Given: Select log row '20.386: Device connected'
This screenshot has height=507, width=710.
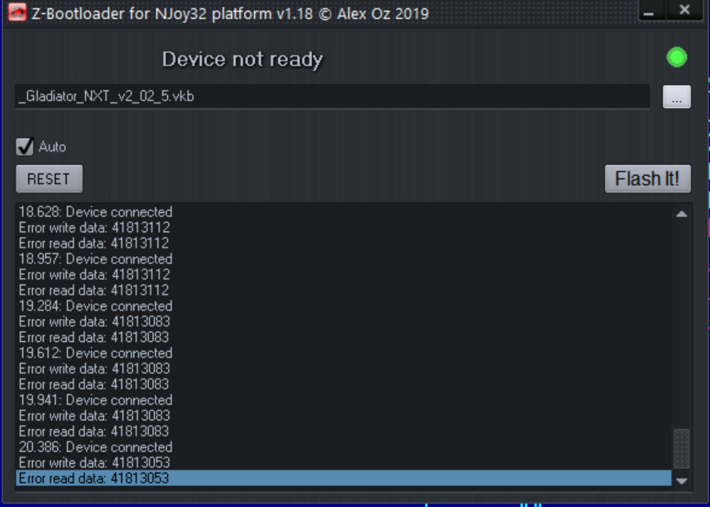Looking at the screenshot, I should tap(344, 447).
